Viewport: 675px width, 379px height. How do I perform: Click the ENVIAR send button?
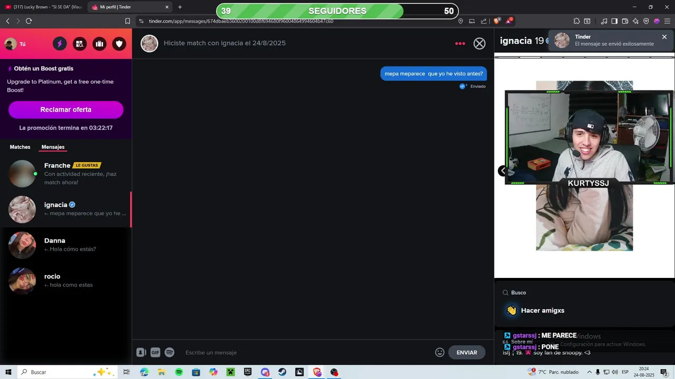[467, 353]
